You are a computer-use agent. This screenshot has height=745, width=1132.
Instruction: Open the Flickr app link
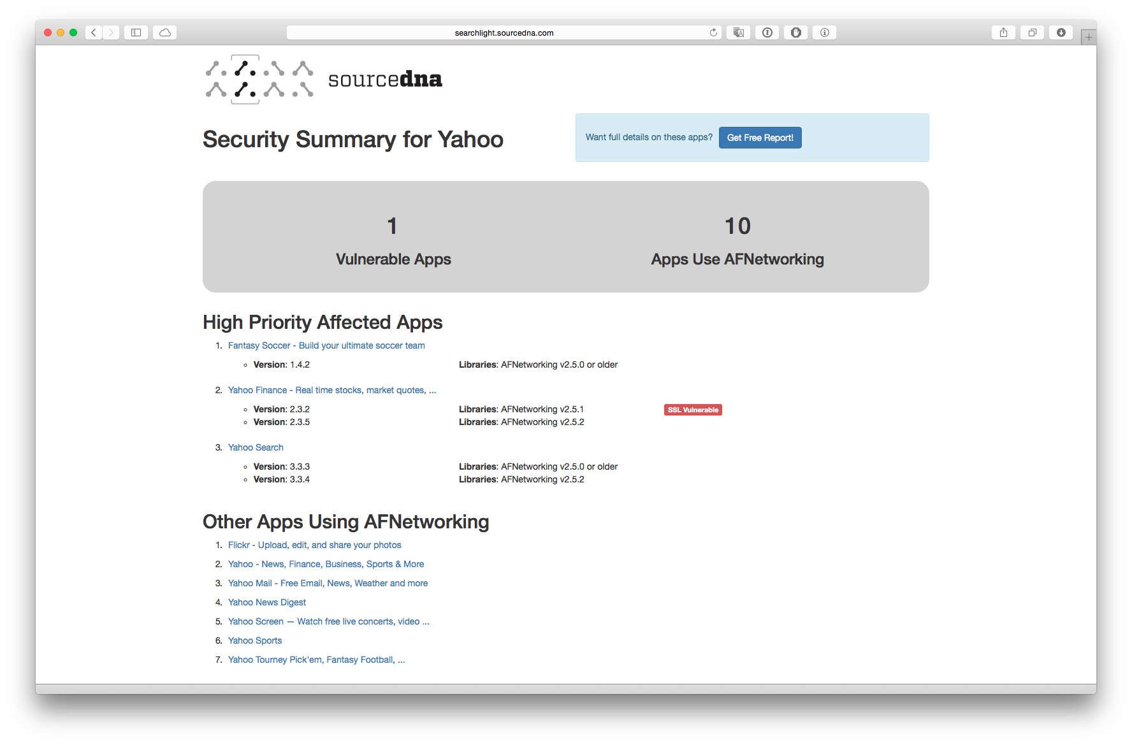[315, 545]
